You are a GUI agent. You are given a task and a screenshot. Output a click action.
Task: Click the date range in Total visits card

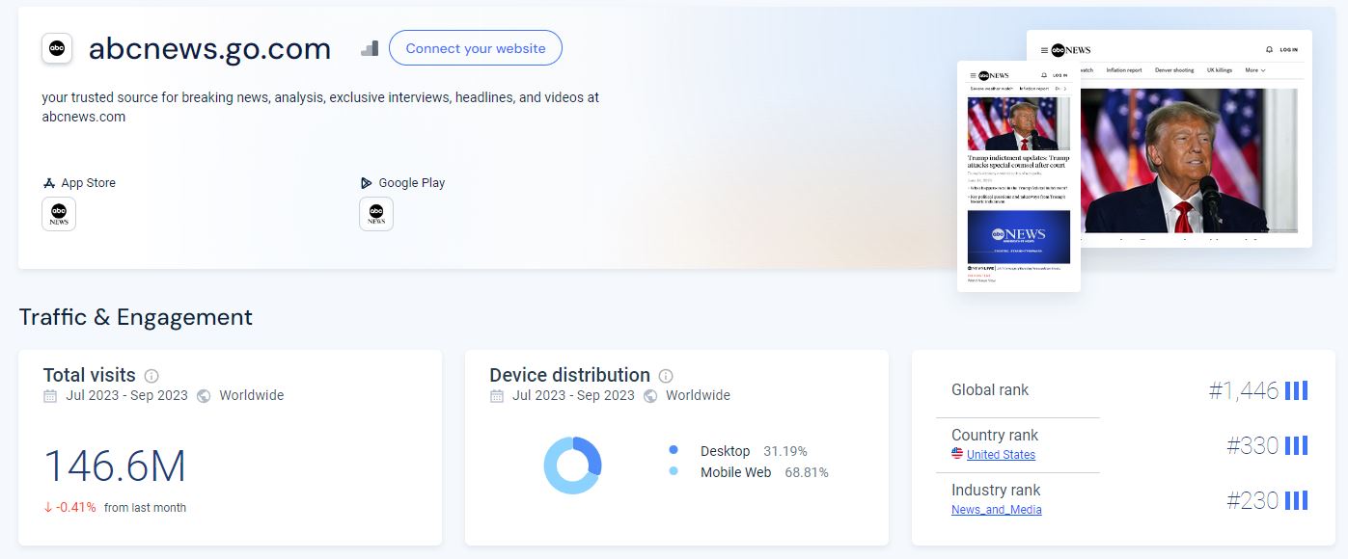[x=127, y=395]
